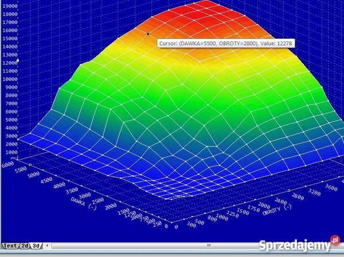
Task: Select the 3d view tab
Action: pyautogui.click(x=36, y=246)
